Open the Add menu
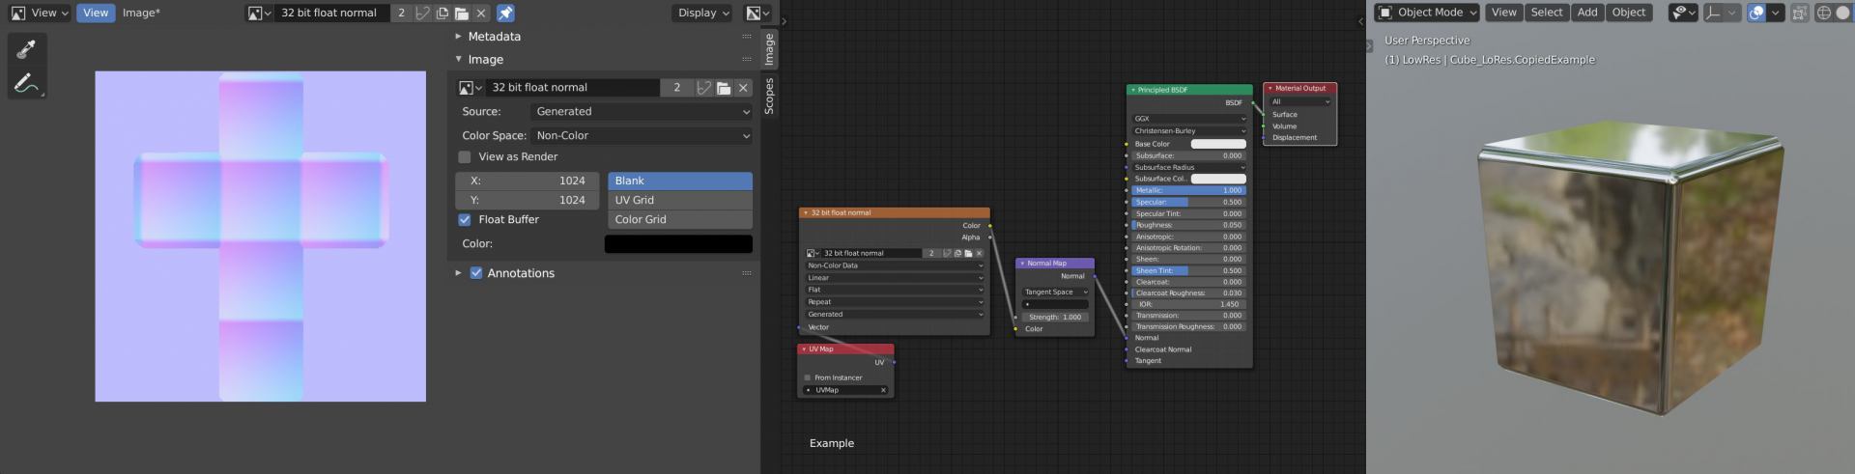The height and width of the screenshot is (474, 1855). point(1587,13)
